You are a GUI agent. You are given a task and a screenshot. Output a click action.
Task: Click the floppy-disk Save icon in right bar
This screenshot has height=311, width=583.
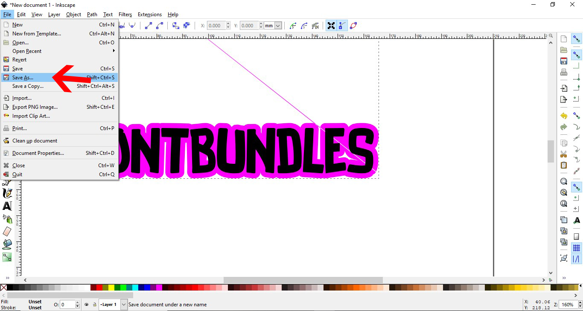pyautogui.click(x=564, y=61)
